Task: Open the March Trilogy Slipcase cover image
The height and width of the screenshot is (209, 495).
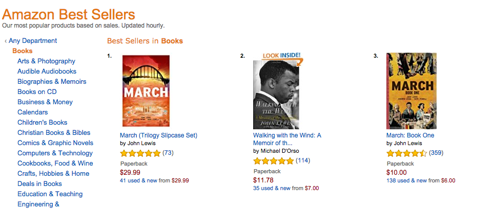Action: pyautogui.click(x=146, y=91)
